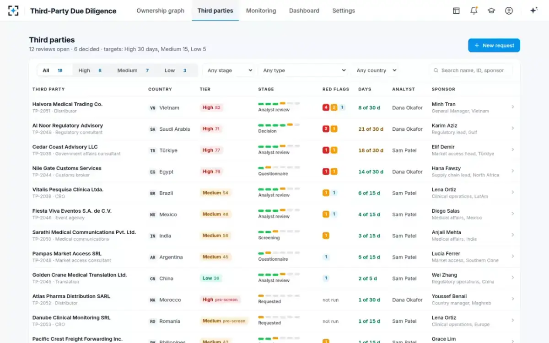Image resolution: width=549 pixels, height=343 pixels.
Task: Click the blue flag badge for Fiesta Viva
Action: (334, 214)
